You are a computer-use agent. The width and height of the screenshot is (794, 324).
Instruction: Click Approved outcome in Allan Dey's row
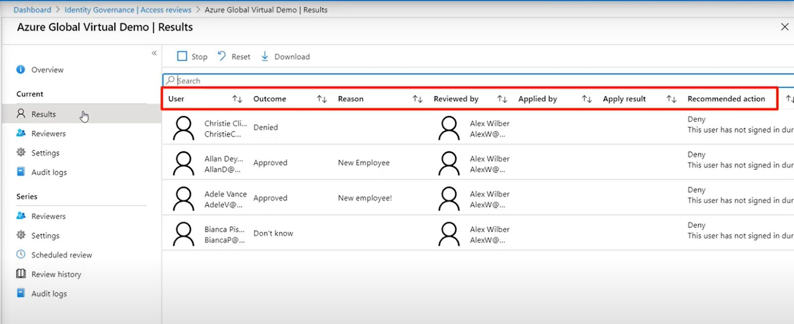(x=270, y=163)
